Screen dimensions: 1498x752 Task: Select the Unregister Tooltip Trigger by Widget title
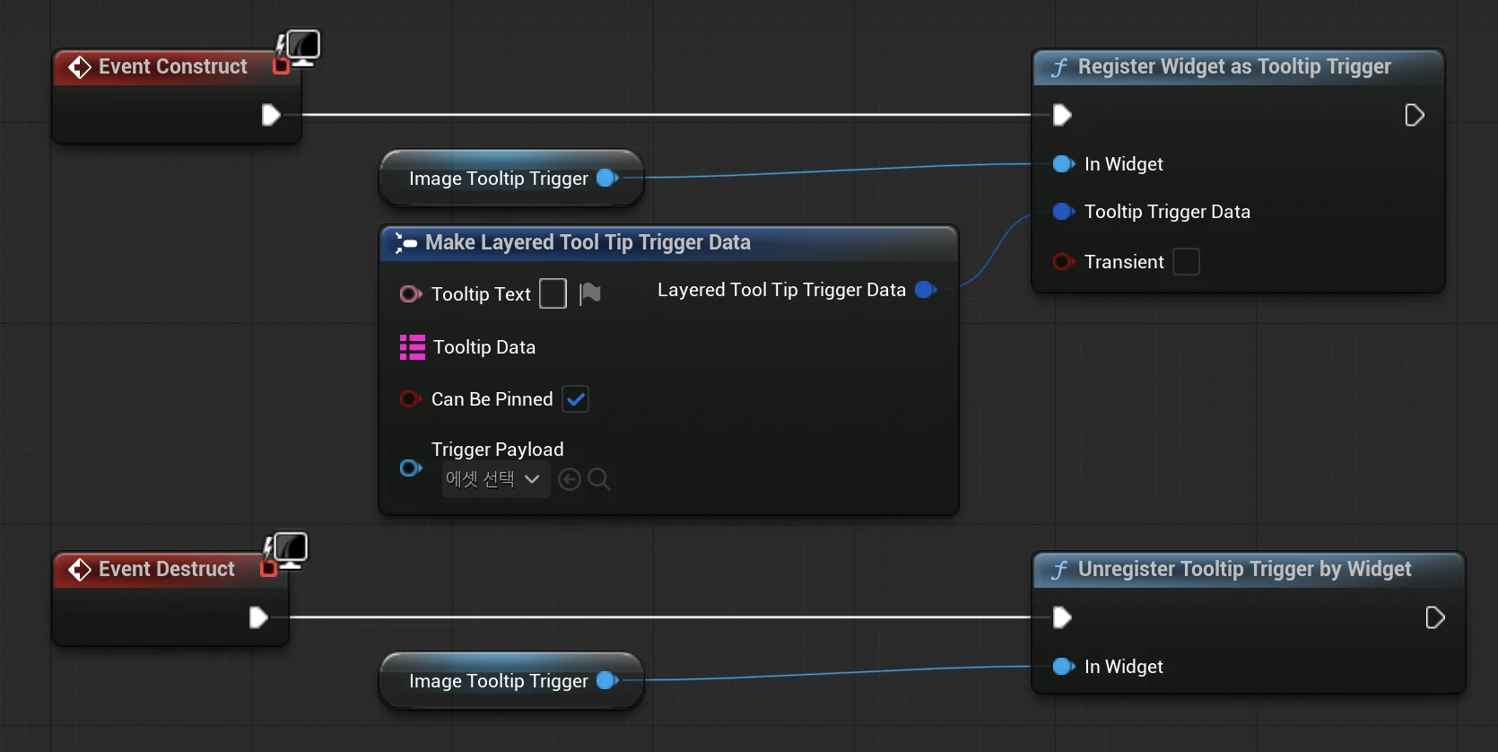pyautogui.click(x=1245, y=569)
